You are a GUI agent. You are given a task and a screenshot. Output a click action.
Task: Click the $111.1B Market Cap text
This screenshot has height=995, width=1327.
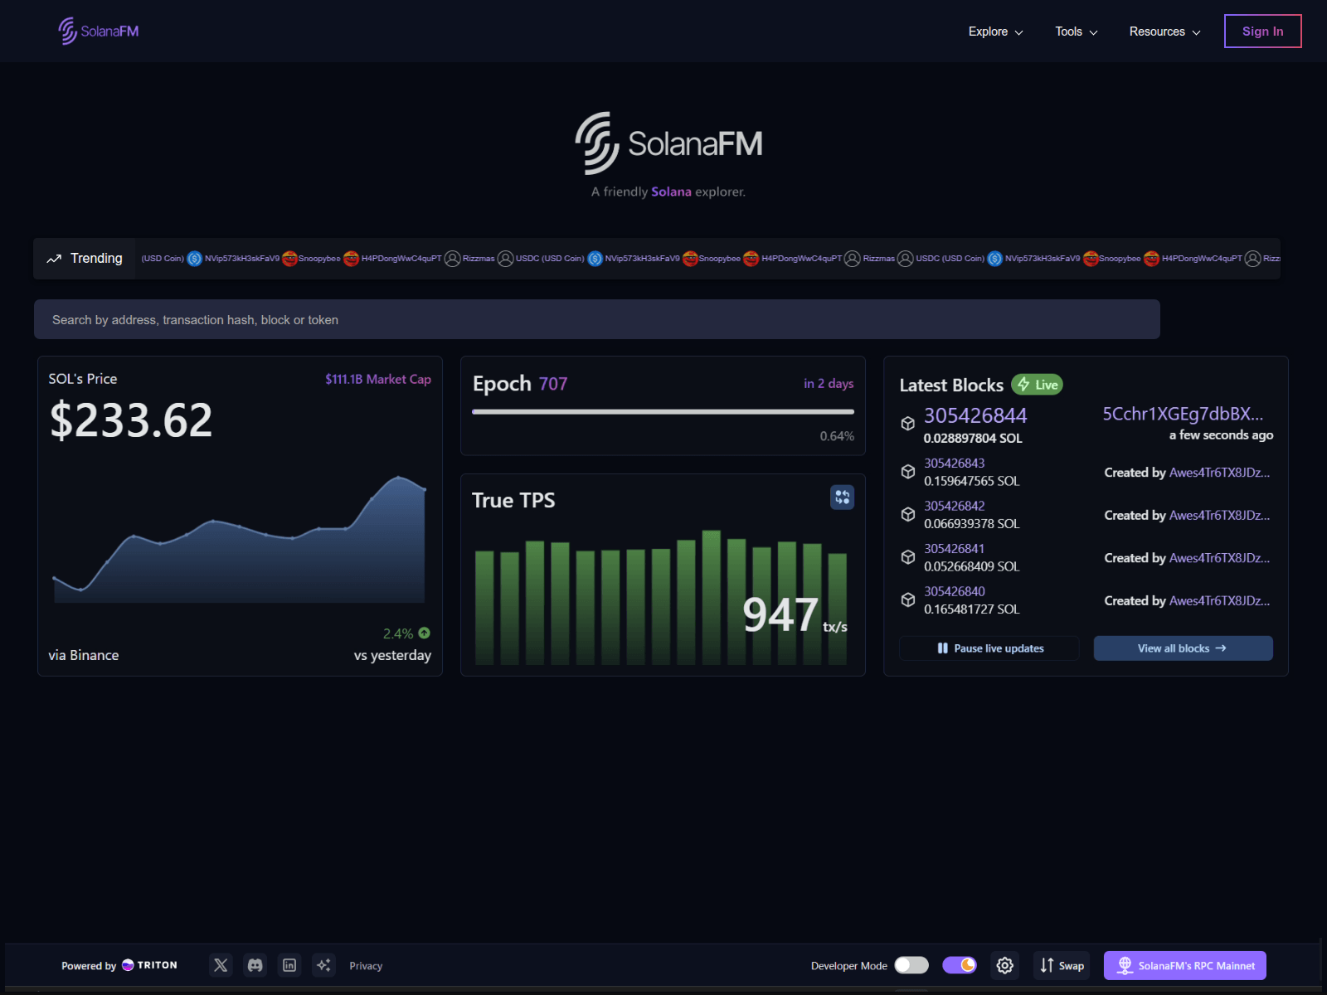pos(378,379)
